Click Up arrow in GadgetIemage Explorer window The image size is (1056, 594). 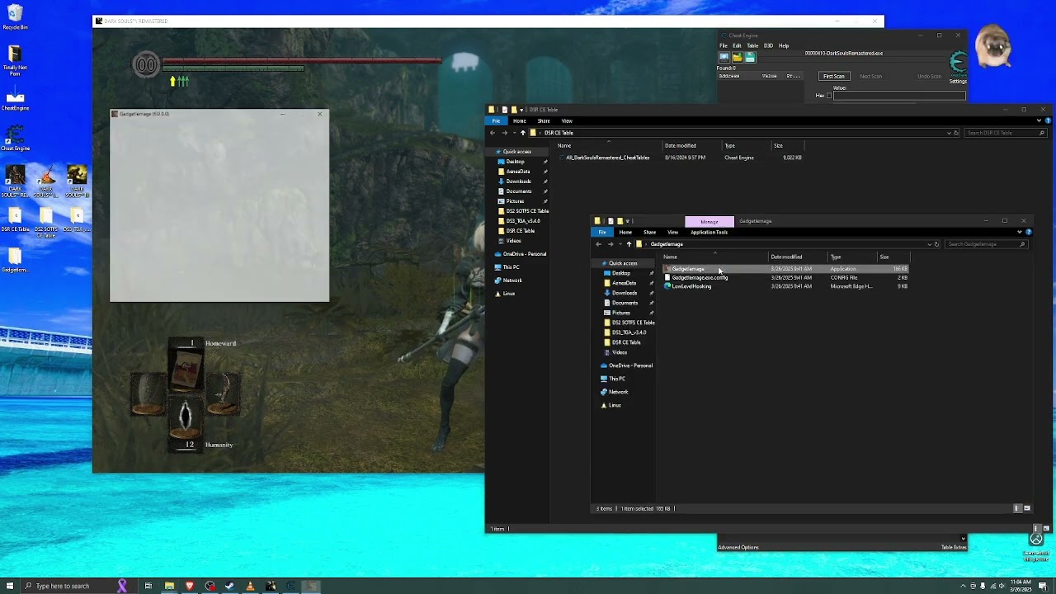click(629, 244)
